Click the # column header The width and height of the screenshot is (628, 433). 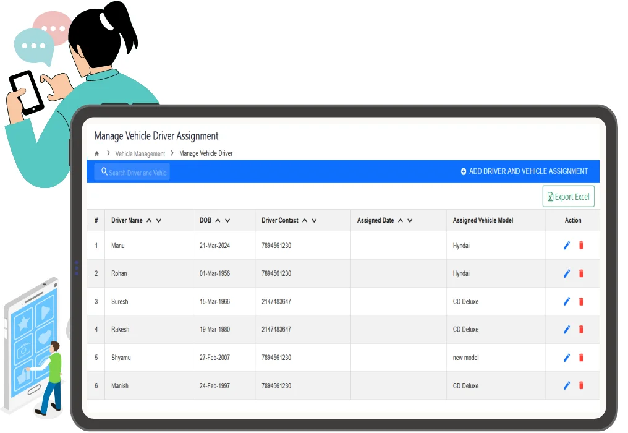(96, 220)
